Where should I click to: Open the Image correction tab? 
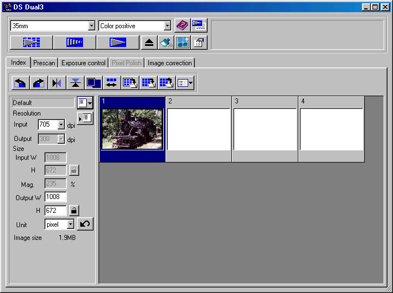pos(169,63)
